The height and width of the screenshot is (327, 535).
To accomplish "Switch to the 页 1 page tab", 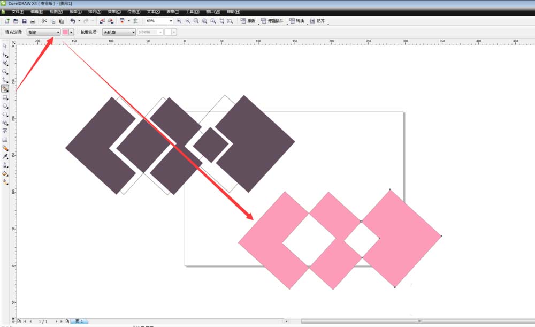I will (79, 321).
